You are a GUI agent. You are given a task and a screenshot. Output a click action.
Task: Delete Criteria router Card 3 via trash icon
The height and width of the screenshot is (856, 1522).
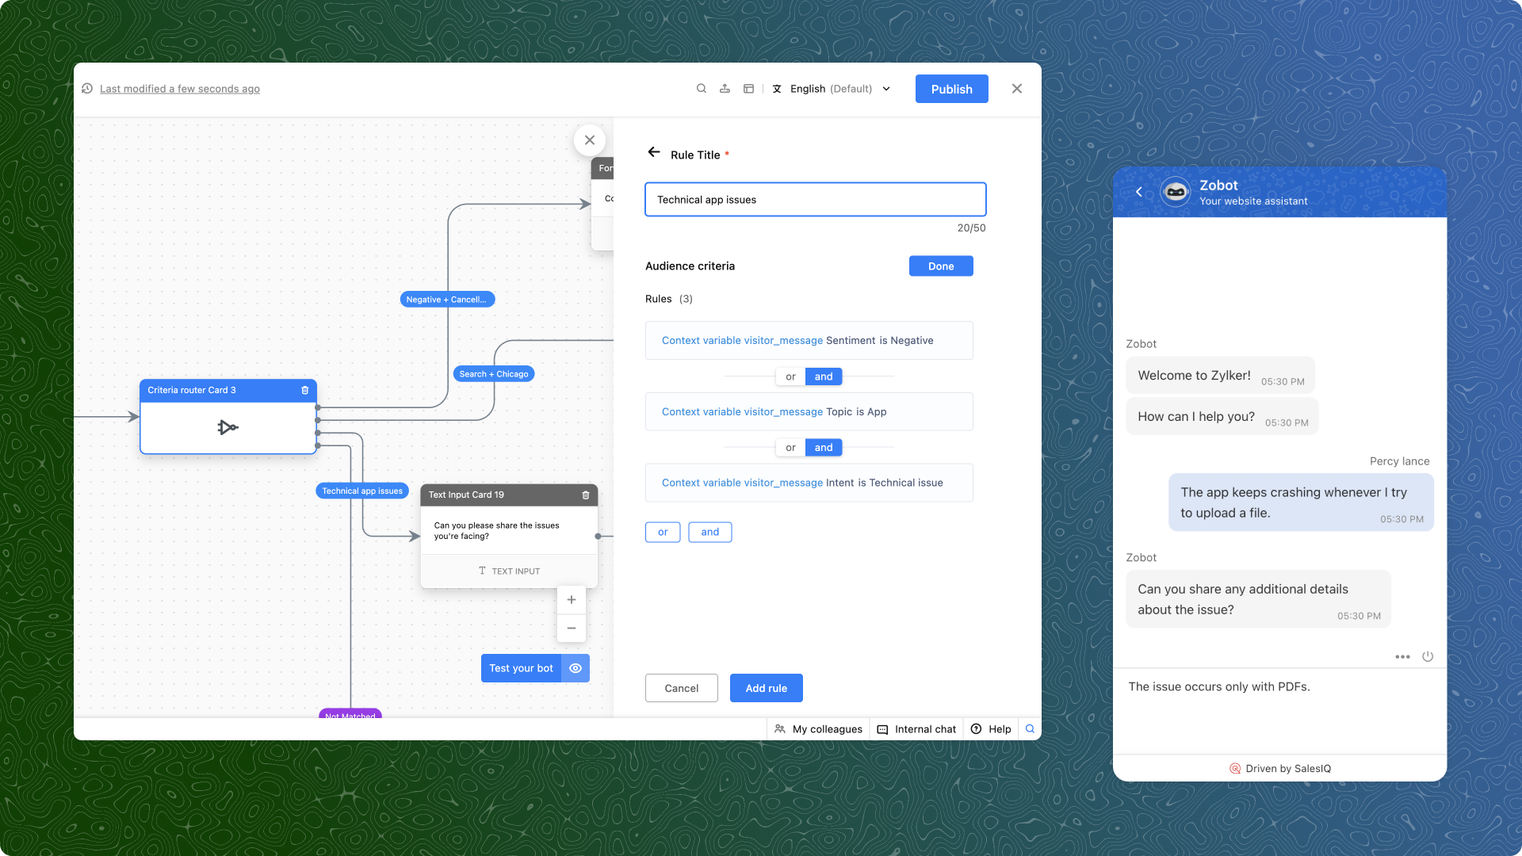pyautogui.click(x=305, y=390)
